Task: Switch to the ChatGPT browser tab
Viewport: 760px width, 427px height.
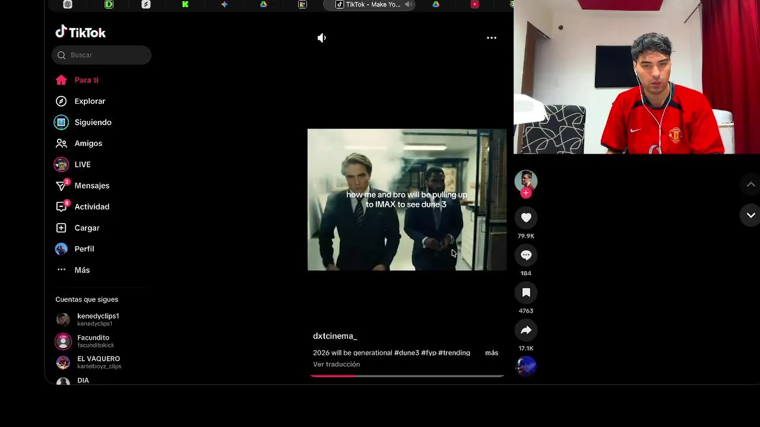Action: tap(68, 4)
